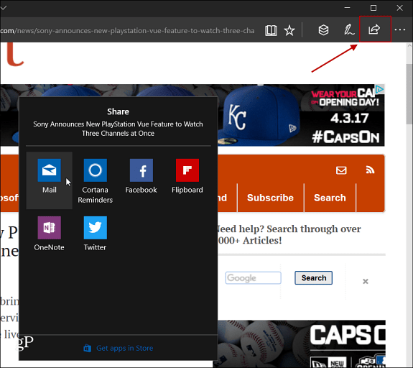Open the Search menu item in orange nav
The height and width of the screenshot is (368, 413).
click(330, 198)
